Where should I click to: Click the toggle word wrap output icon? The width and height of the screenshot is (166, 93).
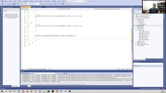[x=67, y=73]
